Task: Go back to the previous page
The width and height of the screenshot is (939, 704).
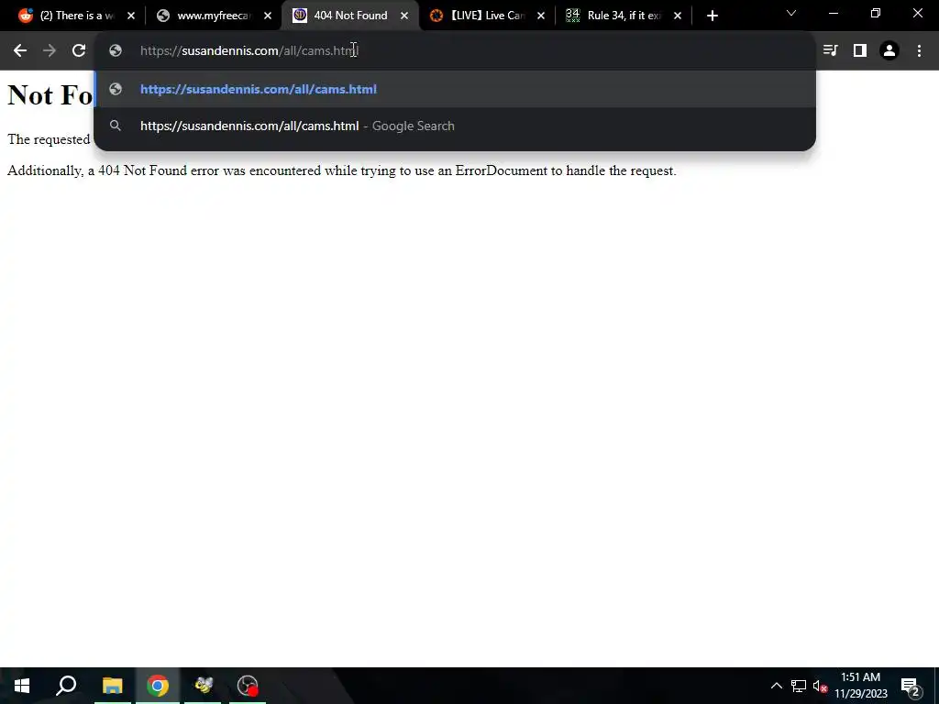Action: [x=20, y=51]
